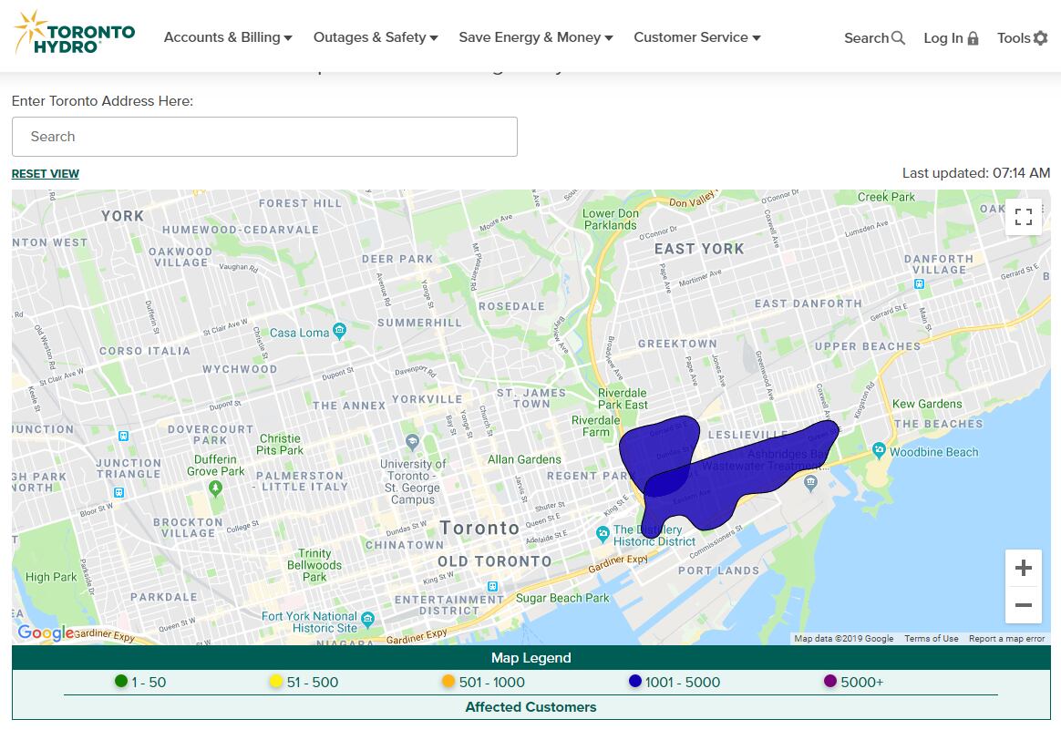The height and width of the screenshot is (730, 1061).
Task: Expand Accounts & Billing menu
Action: click(228, 37)
